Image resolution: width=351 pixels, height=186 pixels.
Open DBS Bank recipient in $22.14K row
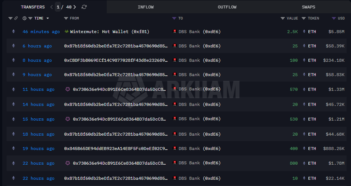pyautogui.click(x=199, y=178)
